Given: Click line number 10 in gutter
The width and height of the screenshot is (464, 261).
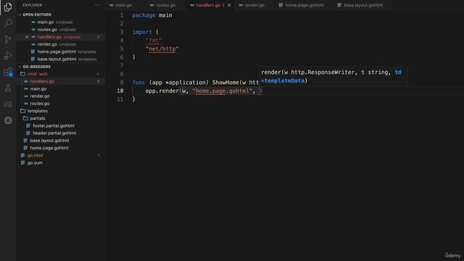Looking at the screenshot, I should [120, 91].
